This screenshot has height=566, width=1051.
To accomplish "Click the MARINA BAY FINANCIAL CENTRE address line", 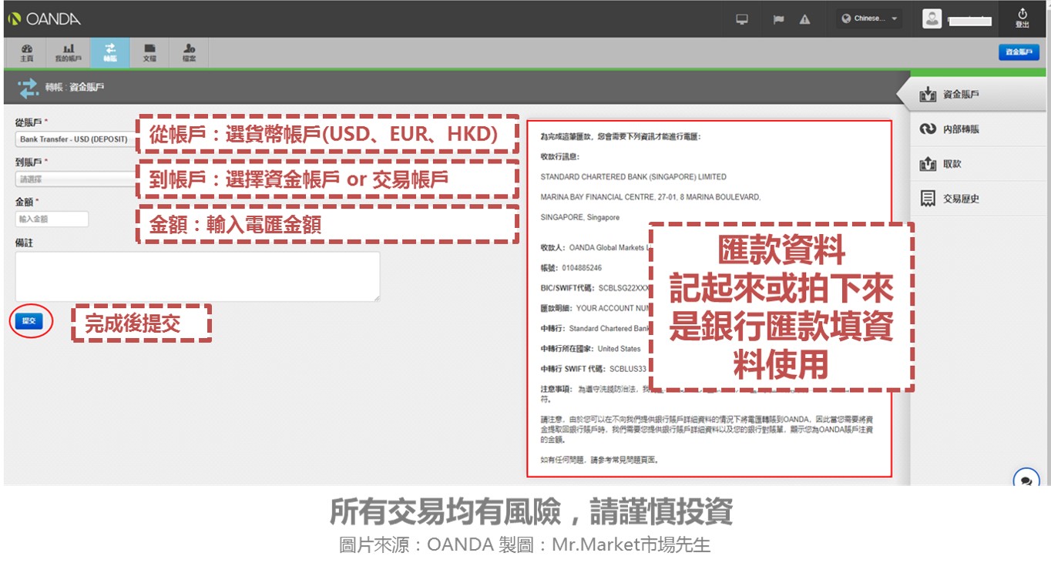I will [x=650, y=197].
